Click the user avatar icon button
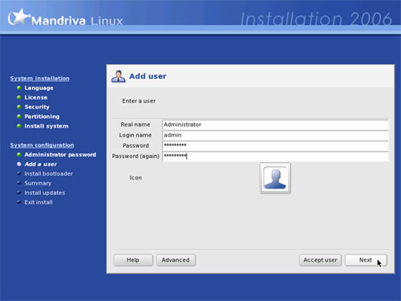 pos(275,178)
